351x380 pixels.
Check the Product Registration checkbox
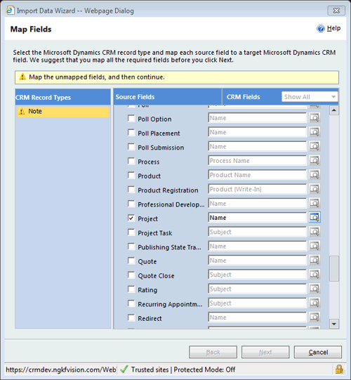[x=131, y=190]
